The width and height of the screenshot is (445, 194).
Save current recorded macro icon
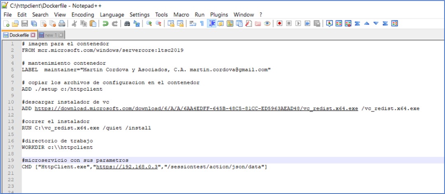tap(317, 24)
